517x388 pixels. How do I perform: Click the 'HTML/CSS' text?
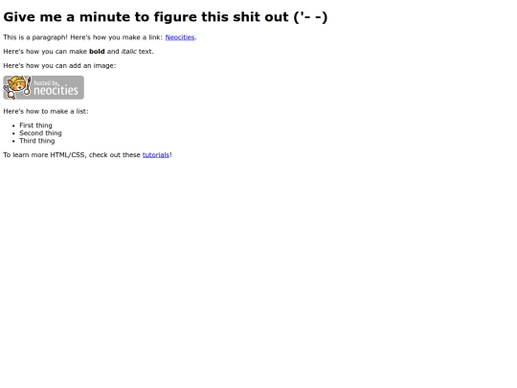pyautogui.click(x=68, y=155)
